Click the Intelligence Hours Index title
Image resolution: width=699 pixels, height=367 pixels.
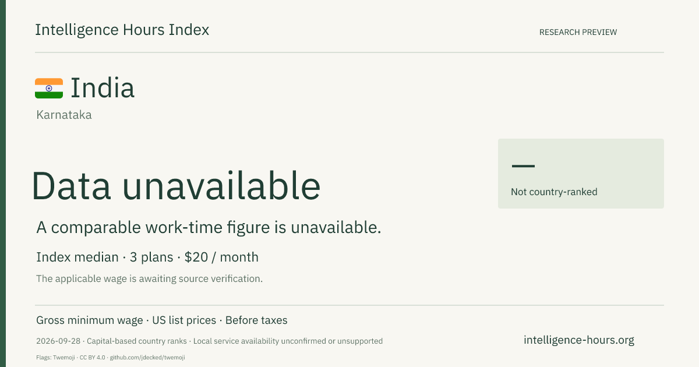tap(122, 30)
